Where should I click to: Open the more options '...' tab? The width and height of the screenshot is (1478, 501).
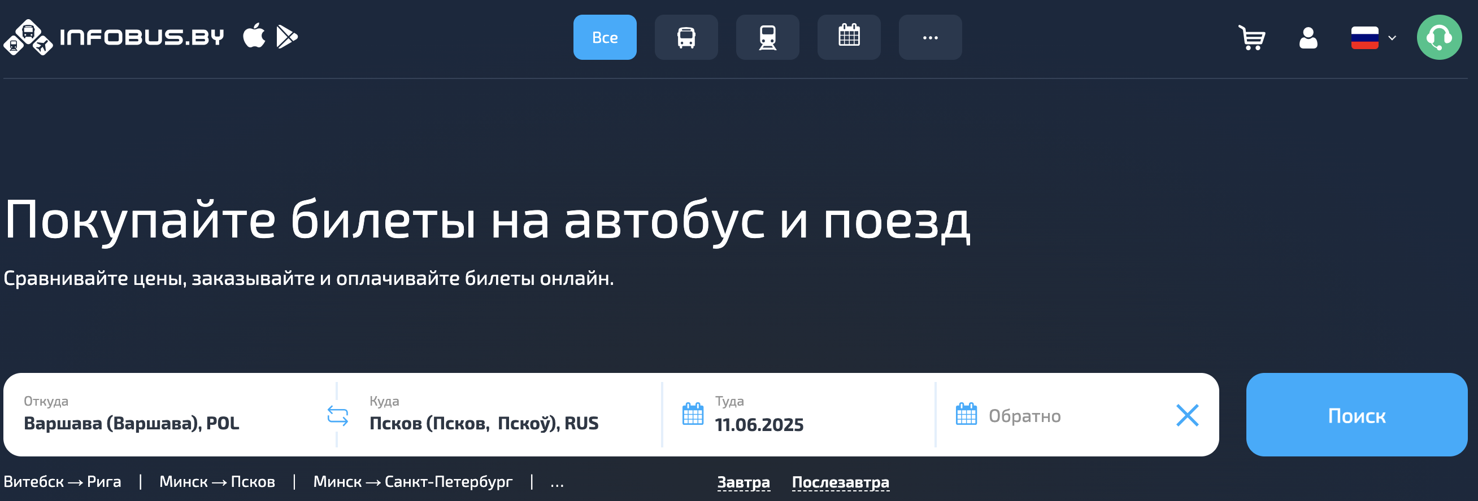[930, 37]
